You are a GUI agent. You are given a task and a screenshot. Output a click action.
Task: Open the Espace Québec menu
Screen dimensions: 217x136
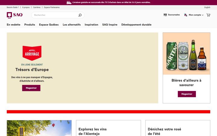click(x=49, y=24)
